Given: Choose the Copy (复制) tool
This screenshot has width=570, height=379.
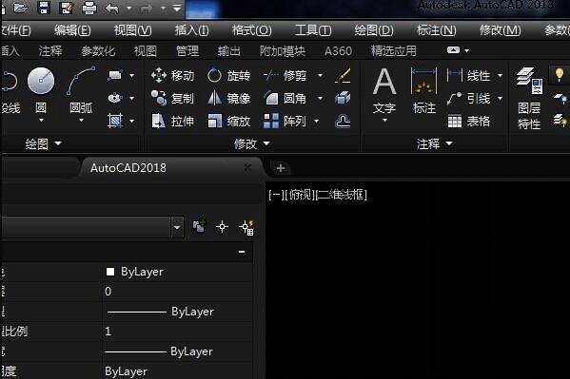Looking at the screenshot, I should click(172, 98).
